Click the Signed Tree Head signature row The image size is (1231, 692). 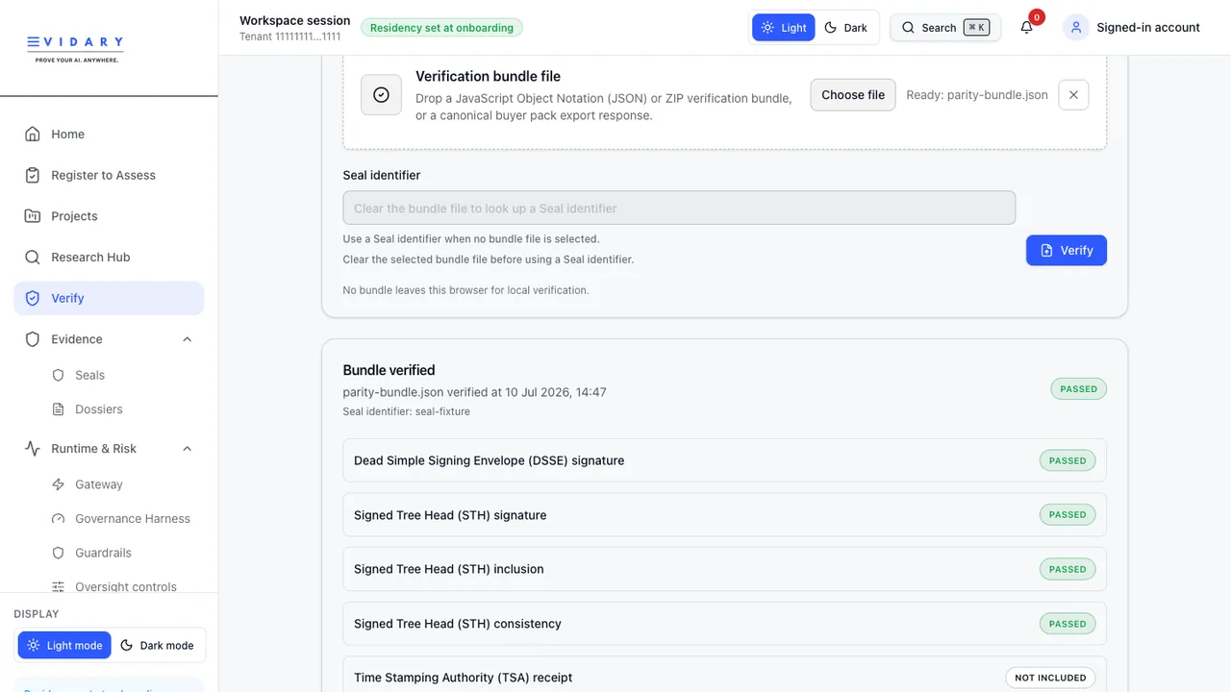coord(724,515)
